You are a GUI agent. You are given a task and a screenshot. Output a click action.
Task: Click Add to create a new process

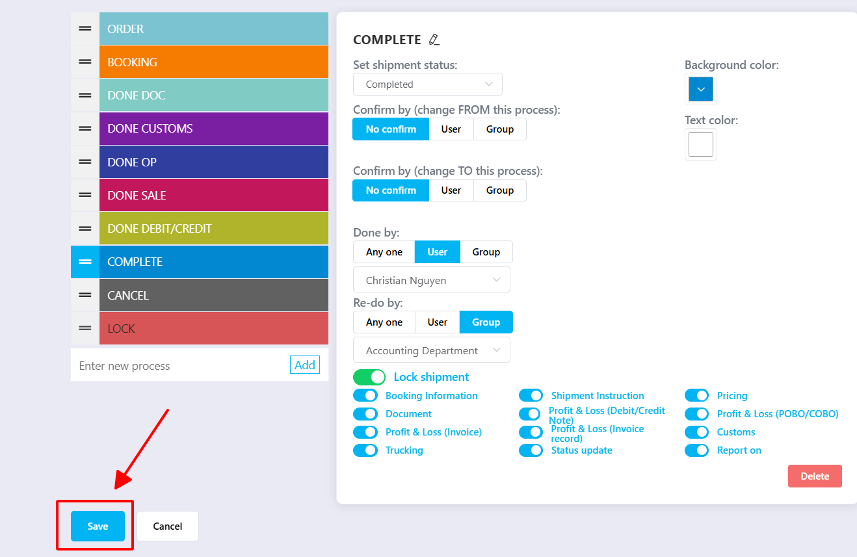coord(305,365)
